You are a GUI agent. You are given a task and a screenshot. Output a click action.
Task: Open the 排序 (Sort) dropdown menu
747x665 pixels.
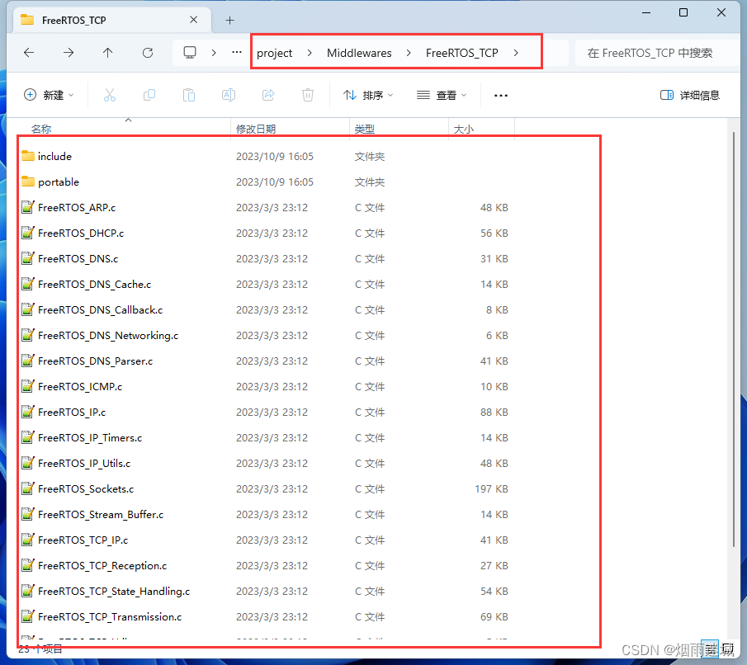point(368,95)
